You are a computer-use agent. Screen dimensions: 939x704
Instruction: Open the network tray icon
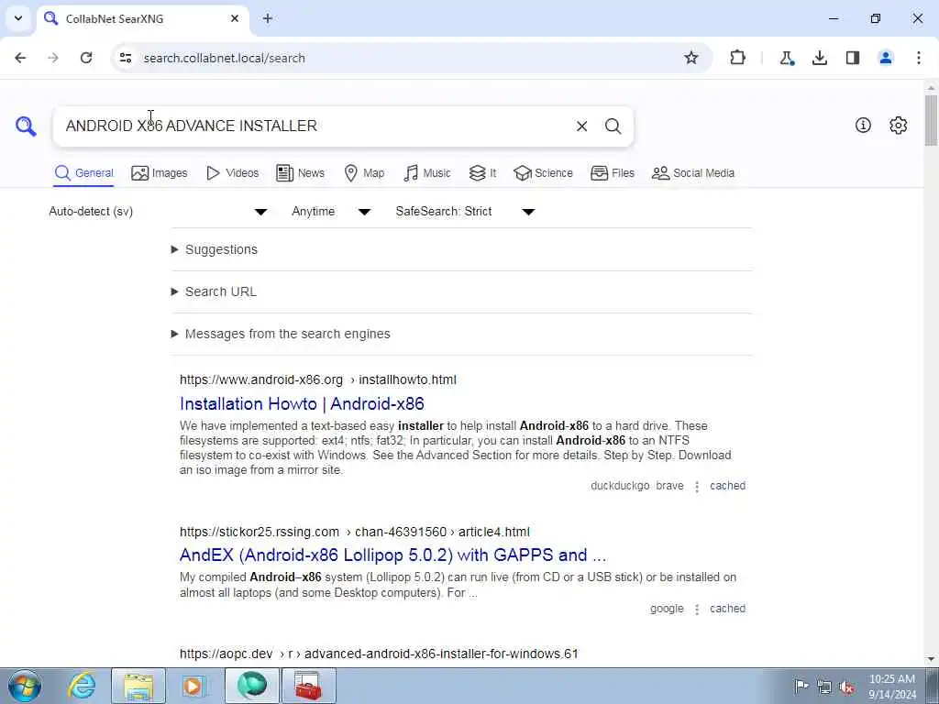(x=824, y=687)
